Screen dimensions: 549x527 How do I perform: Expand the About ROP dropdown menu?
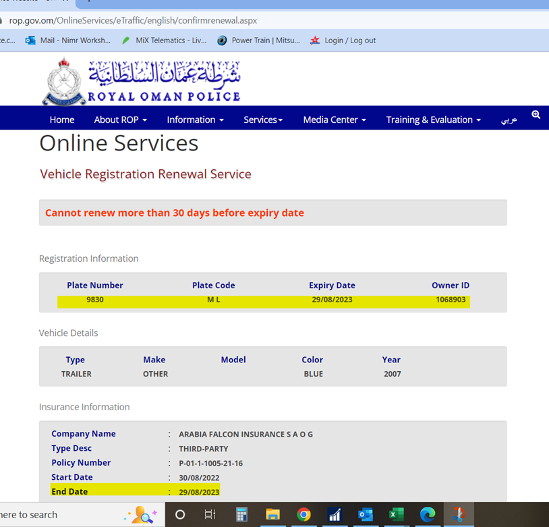(120, 119)
